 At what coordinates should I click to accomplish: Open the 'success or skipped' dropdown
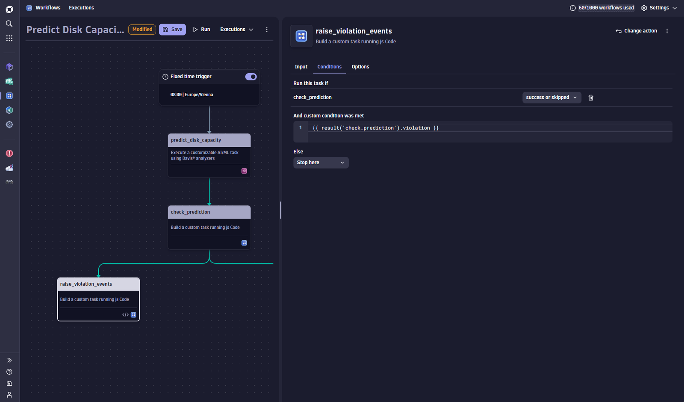pyautogui.click(x=551, y=98)
